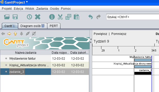Image resolution: width=159 pixels, height=92 pixels.
Task: Expand the task panel with the right splitter arrow
Action: coord(91,42)
